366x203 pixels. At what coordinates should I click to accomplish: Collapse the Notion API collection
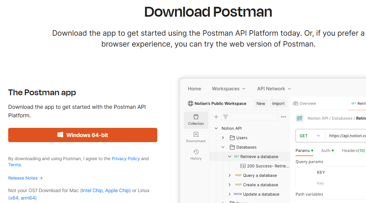coord(216,129)
